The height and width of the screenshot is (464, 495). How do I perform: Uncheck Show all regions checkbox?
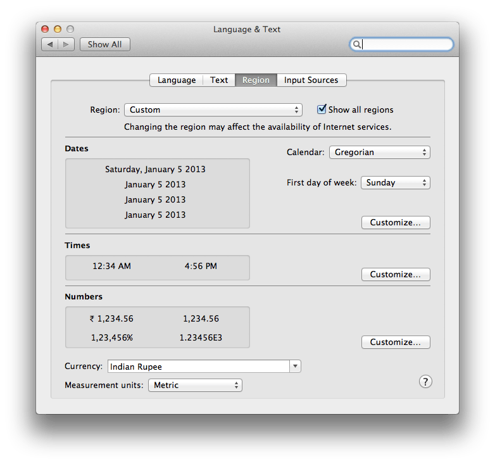click(x=322, y=110)
